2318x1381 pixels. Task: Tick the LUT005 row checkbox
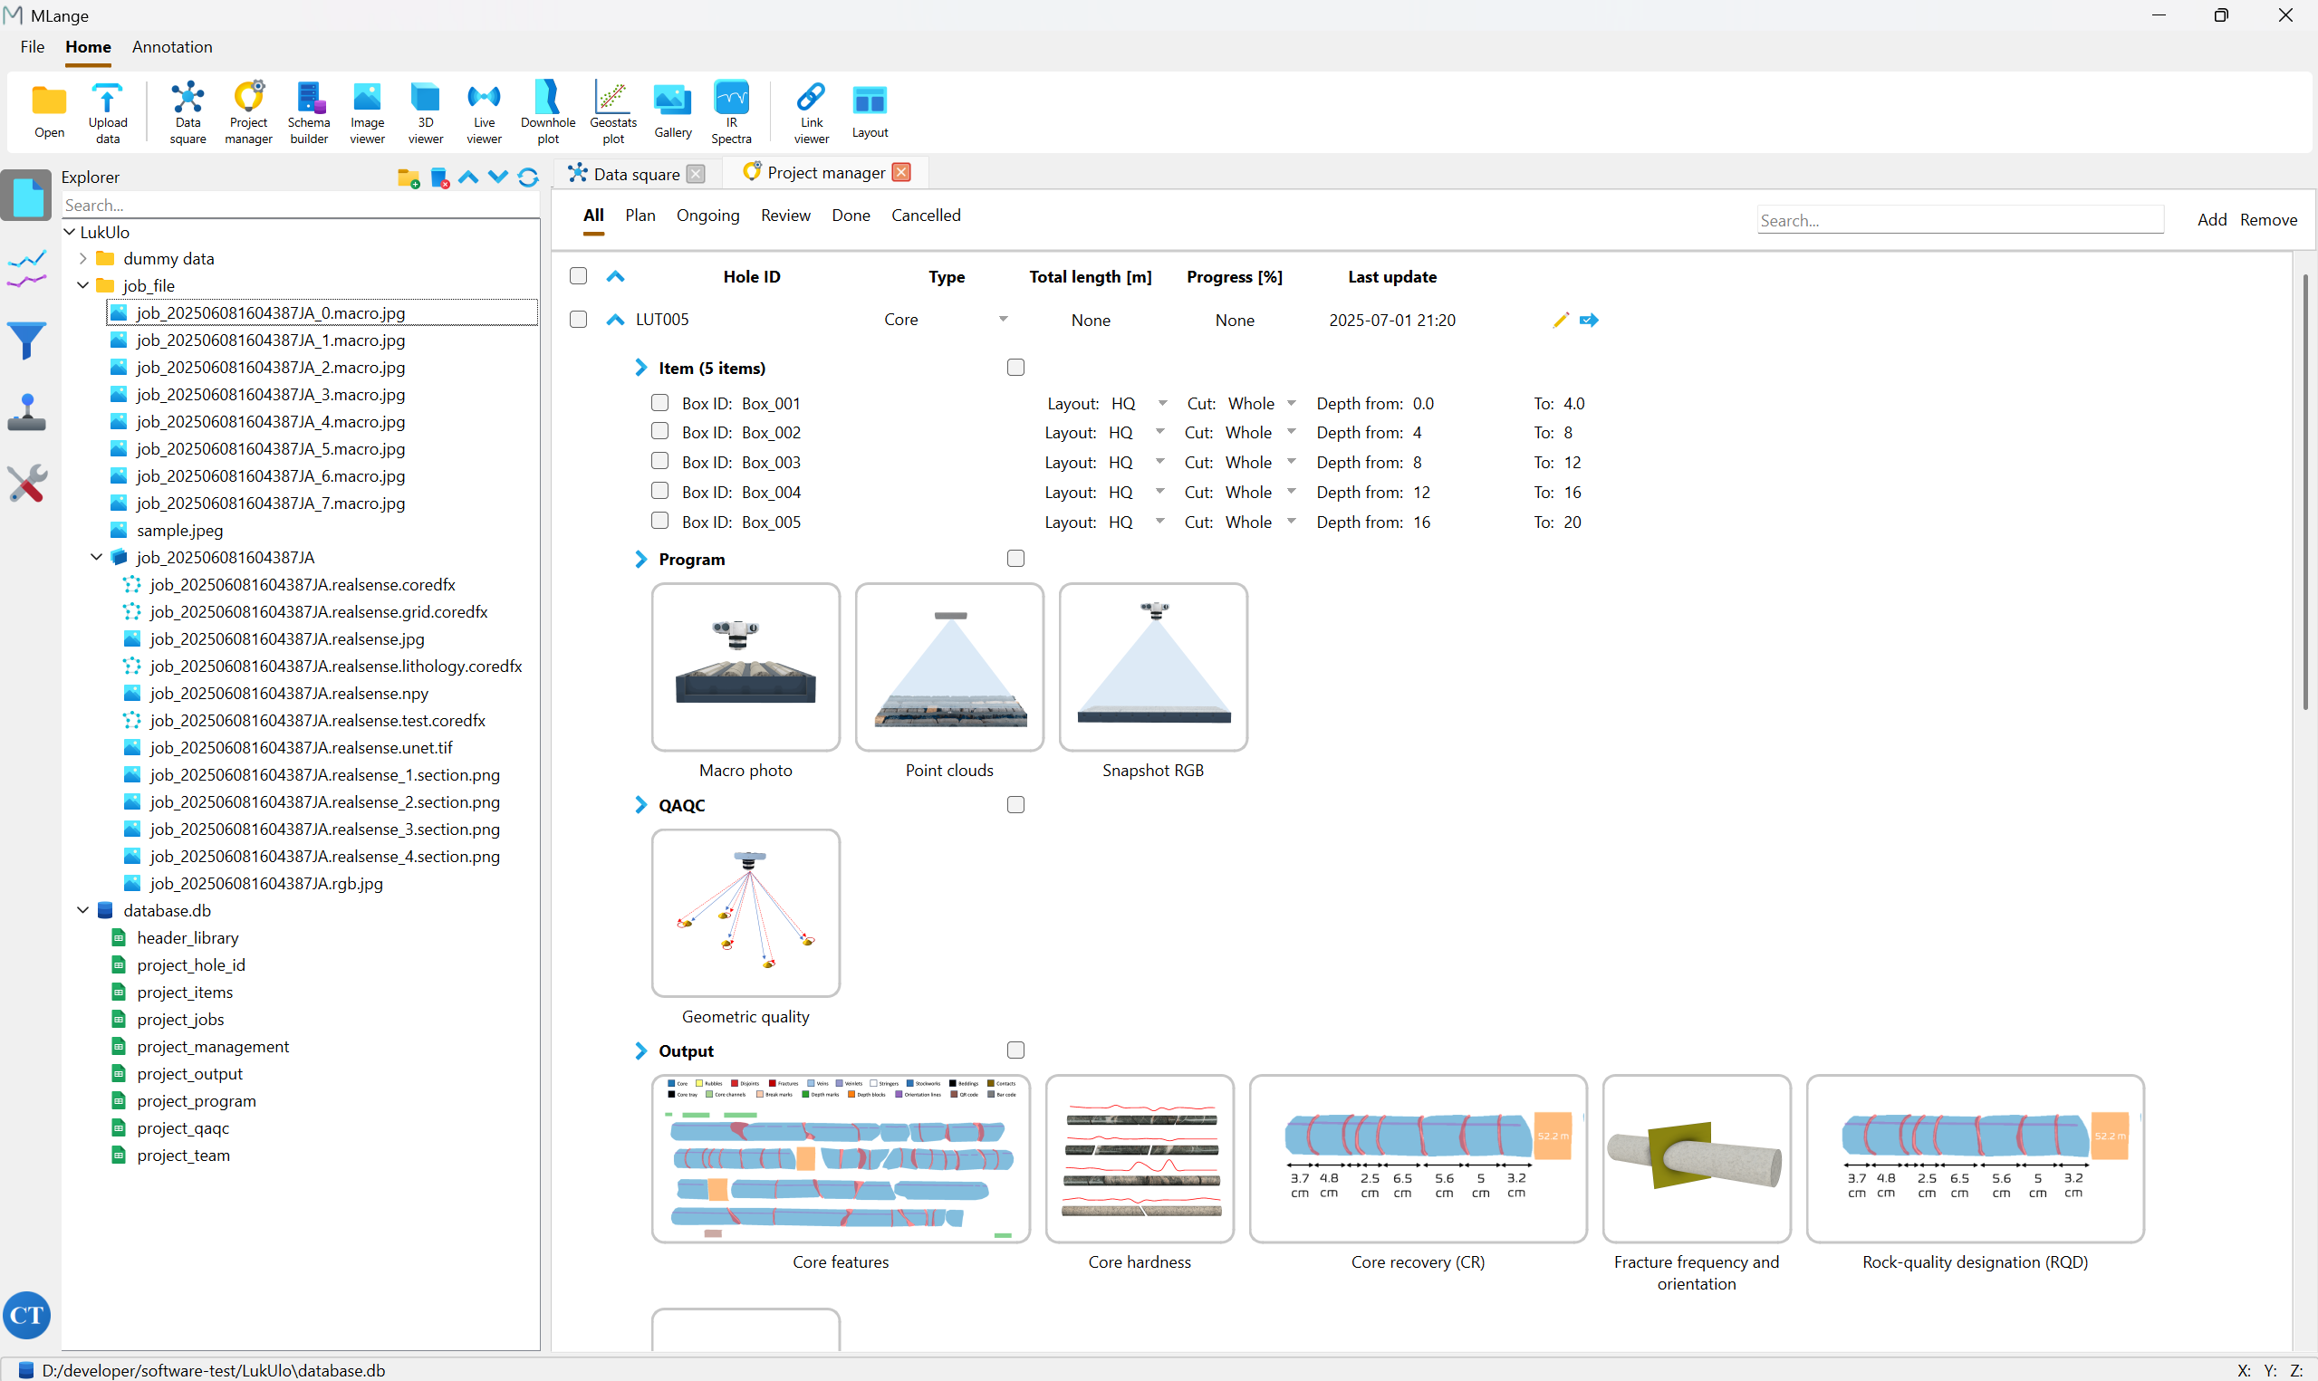pos(578,321)
